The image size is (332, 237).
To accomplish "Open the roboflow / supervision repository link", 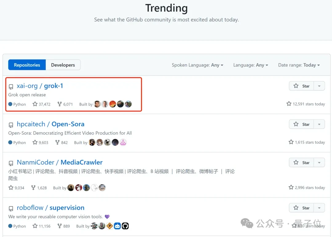I will click(x=50, y=208).
